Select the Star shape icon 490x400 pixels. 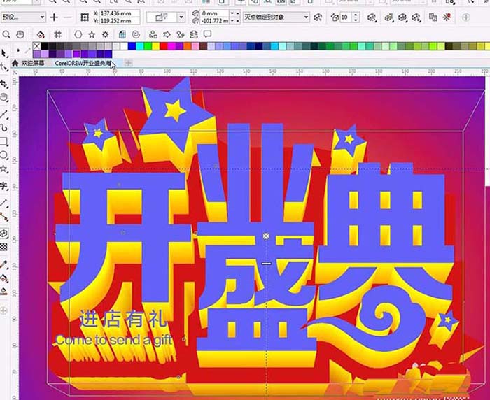coord(92,34)
